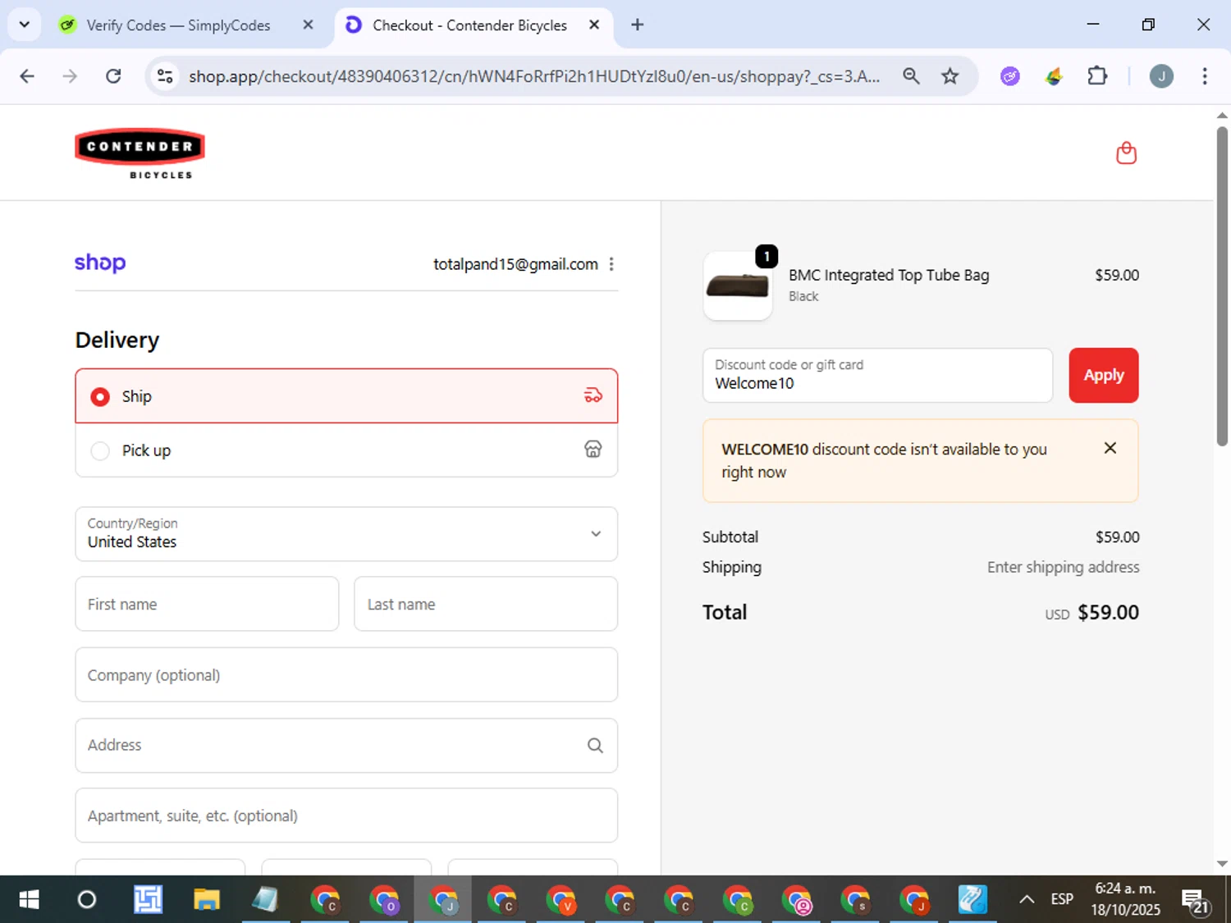Open File Explorer from taskbar
The width and height of the screenshot is (1231, 923).
pos(206,899)
